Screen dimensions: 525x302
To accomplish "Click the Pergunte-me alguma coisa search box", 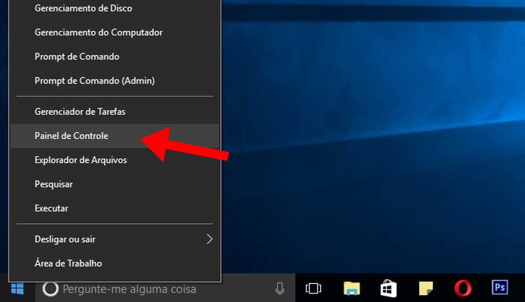I will [165, 288].
